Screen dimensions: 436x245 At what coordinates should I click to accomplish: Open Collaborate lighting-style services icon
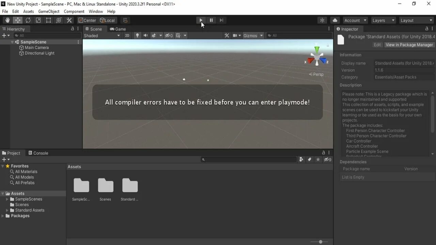coord(322,20)
